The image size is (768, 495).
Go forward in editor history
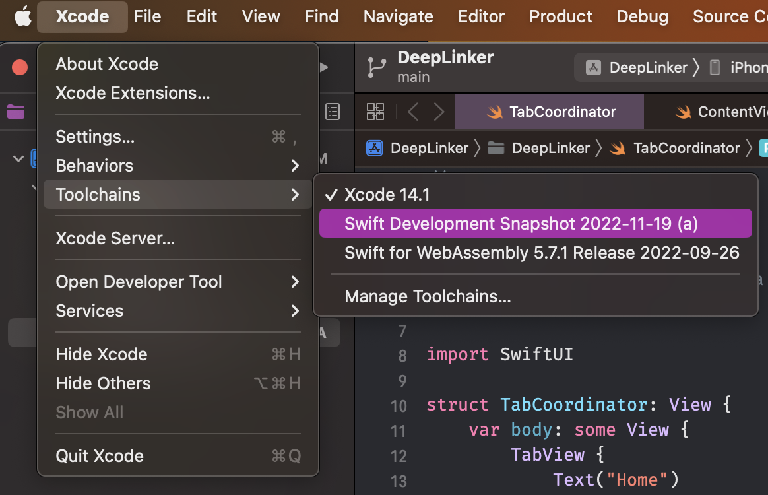[x=439, y=112]
